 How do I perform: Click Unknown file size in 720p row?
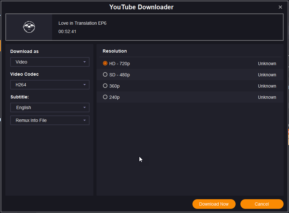tap(267, 64)
